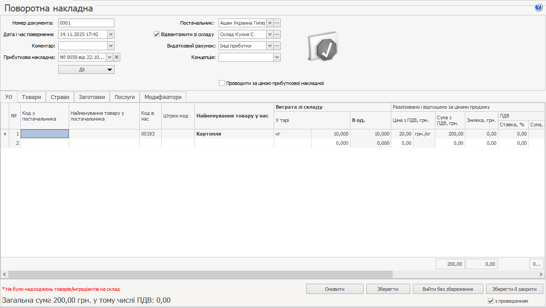This screenshot has height=308, width=546.
Task: Click ellipsis button next to Видатковий рахунок
Action: (277, 46)
